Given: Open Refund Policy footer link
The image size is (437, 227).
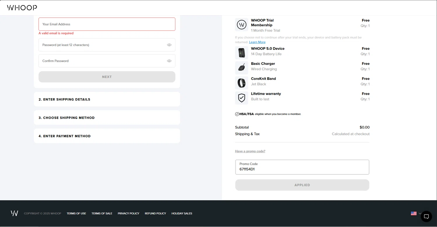Looking at the screenshot, I should coord(155,214).
